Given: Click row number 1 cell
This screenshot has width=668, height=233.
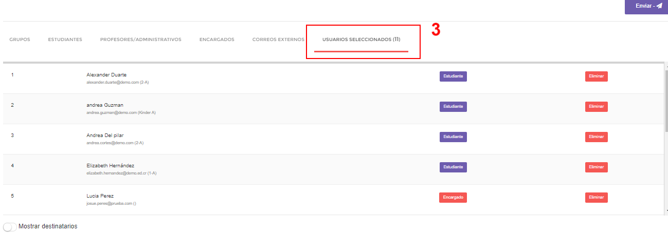Looking at the screenshot, I should click(12, 75).
